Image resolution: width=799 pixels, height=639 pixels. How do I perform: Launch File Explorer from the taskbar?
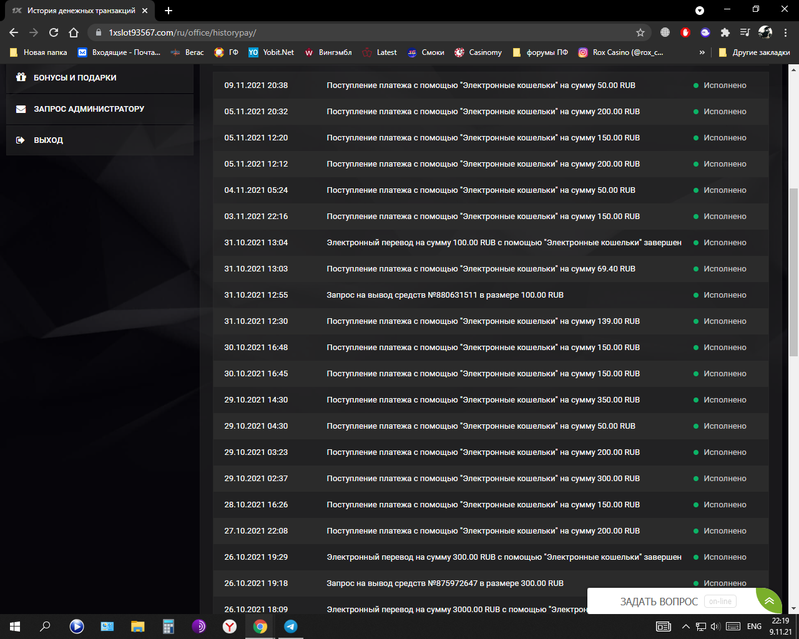137,627
